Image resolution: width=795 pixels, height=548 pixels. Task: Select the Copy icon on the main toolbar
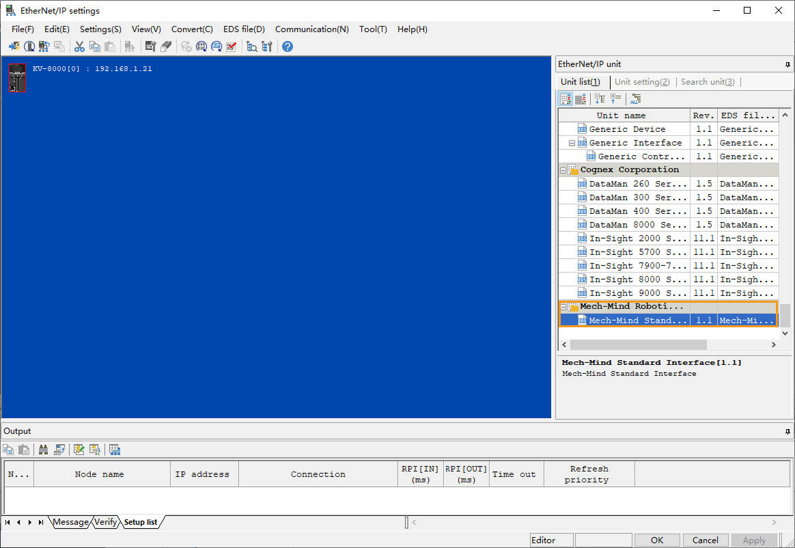click(x=96, y=46)
